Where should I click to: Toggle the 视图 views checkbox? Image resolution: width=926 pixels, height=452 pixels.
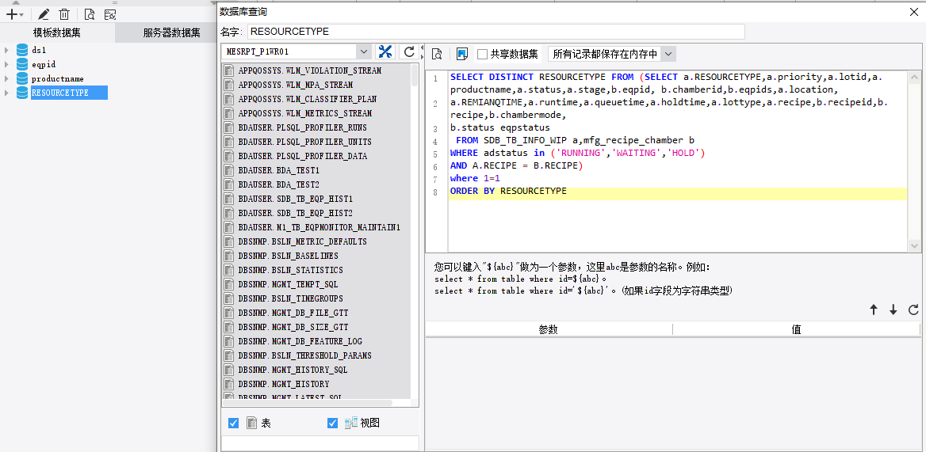click(332, 424)
